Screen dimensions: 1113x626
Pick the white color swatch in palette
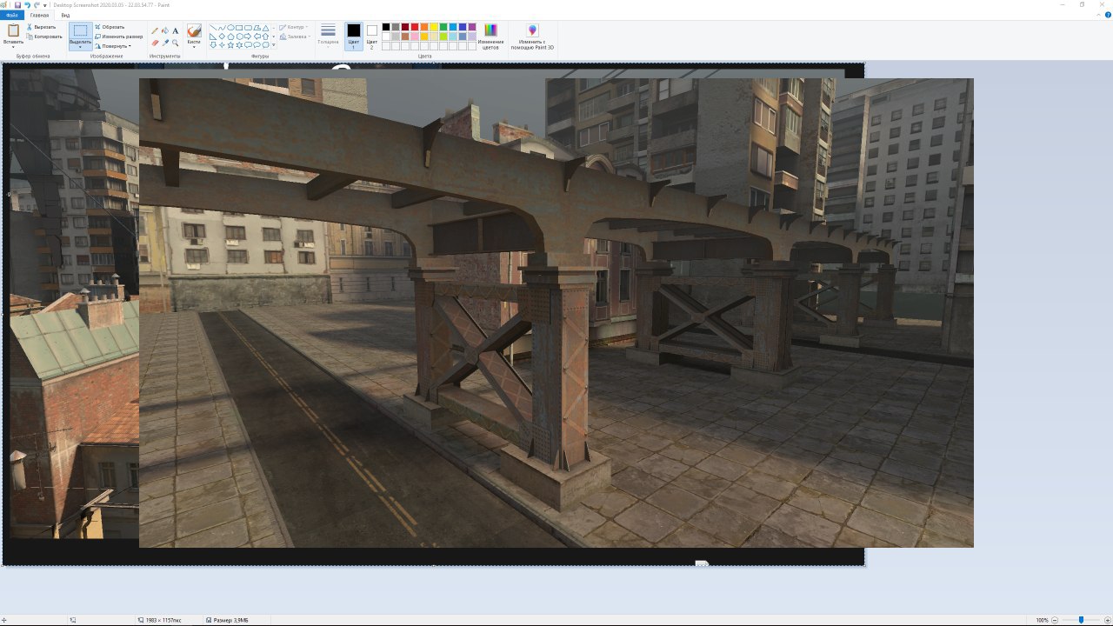click(x=386, y=37)
